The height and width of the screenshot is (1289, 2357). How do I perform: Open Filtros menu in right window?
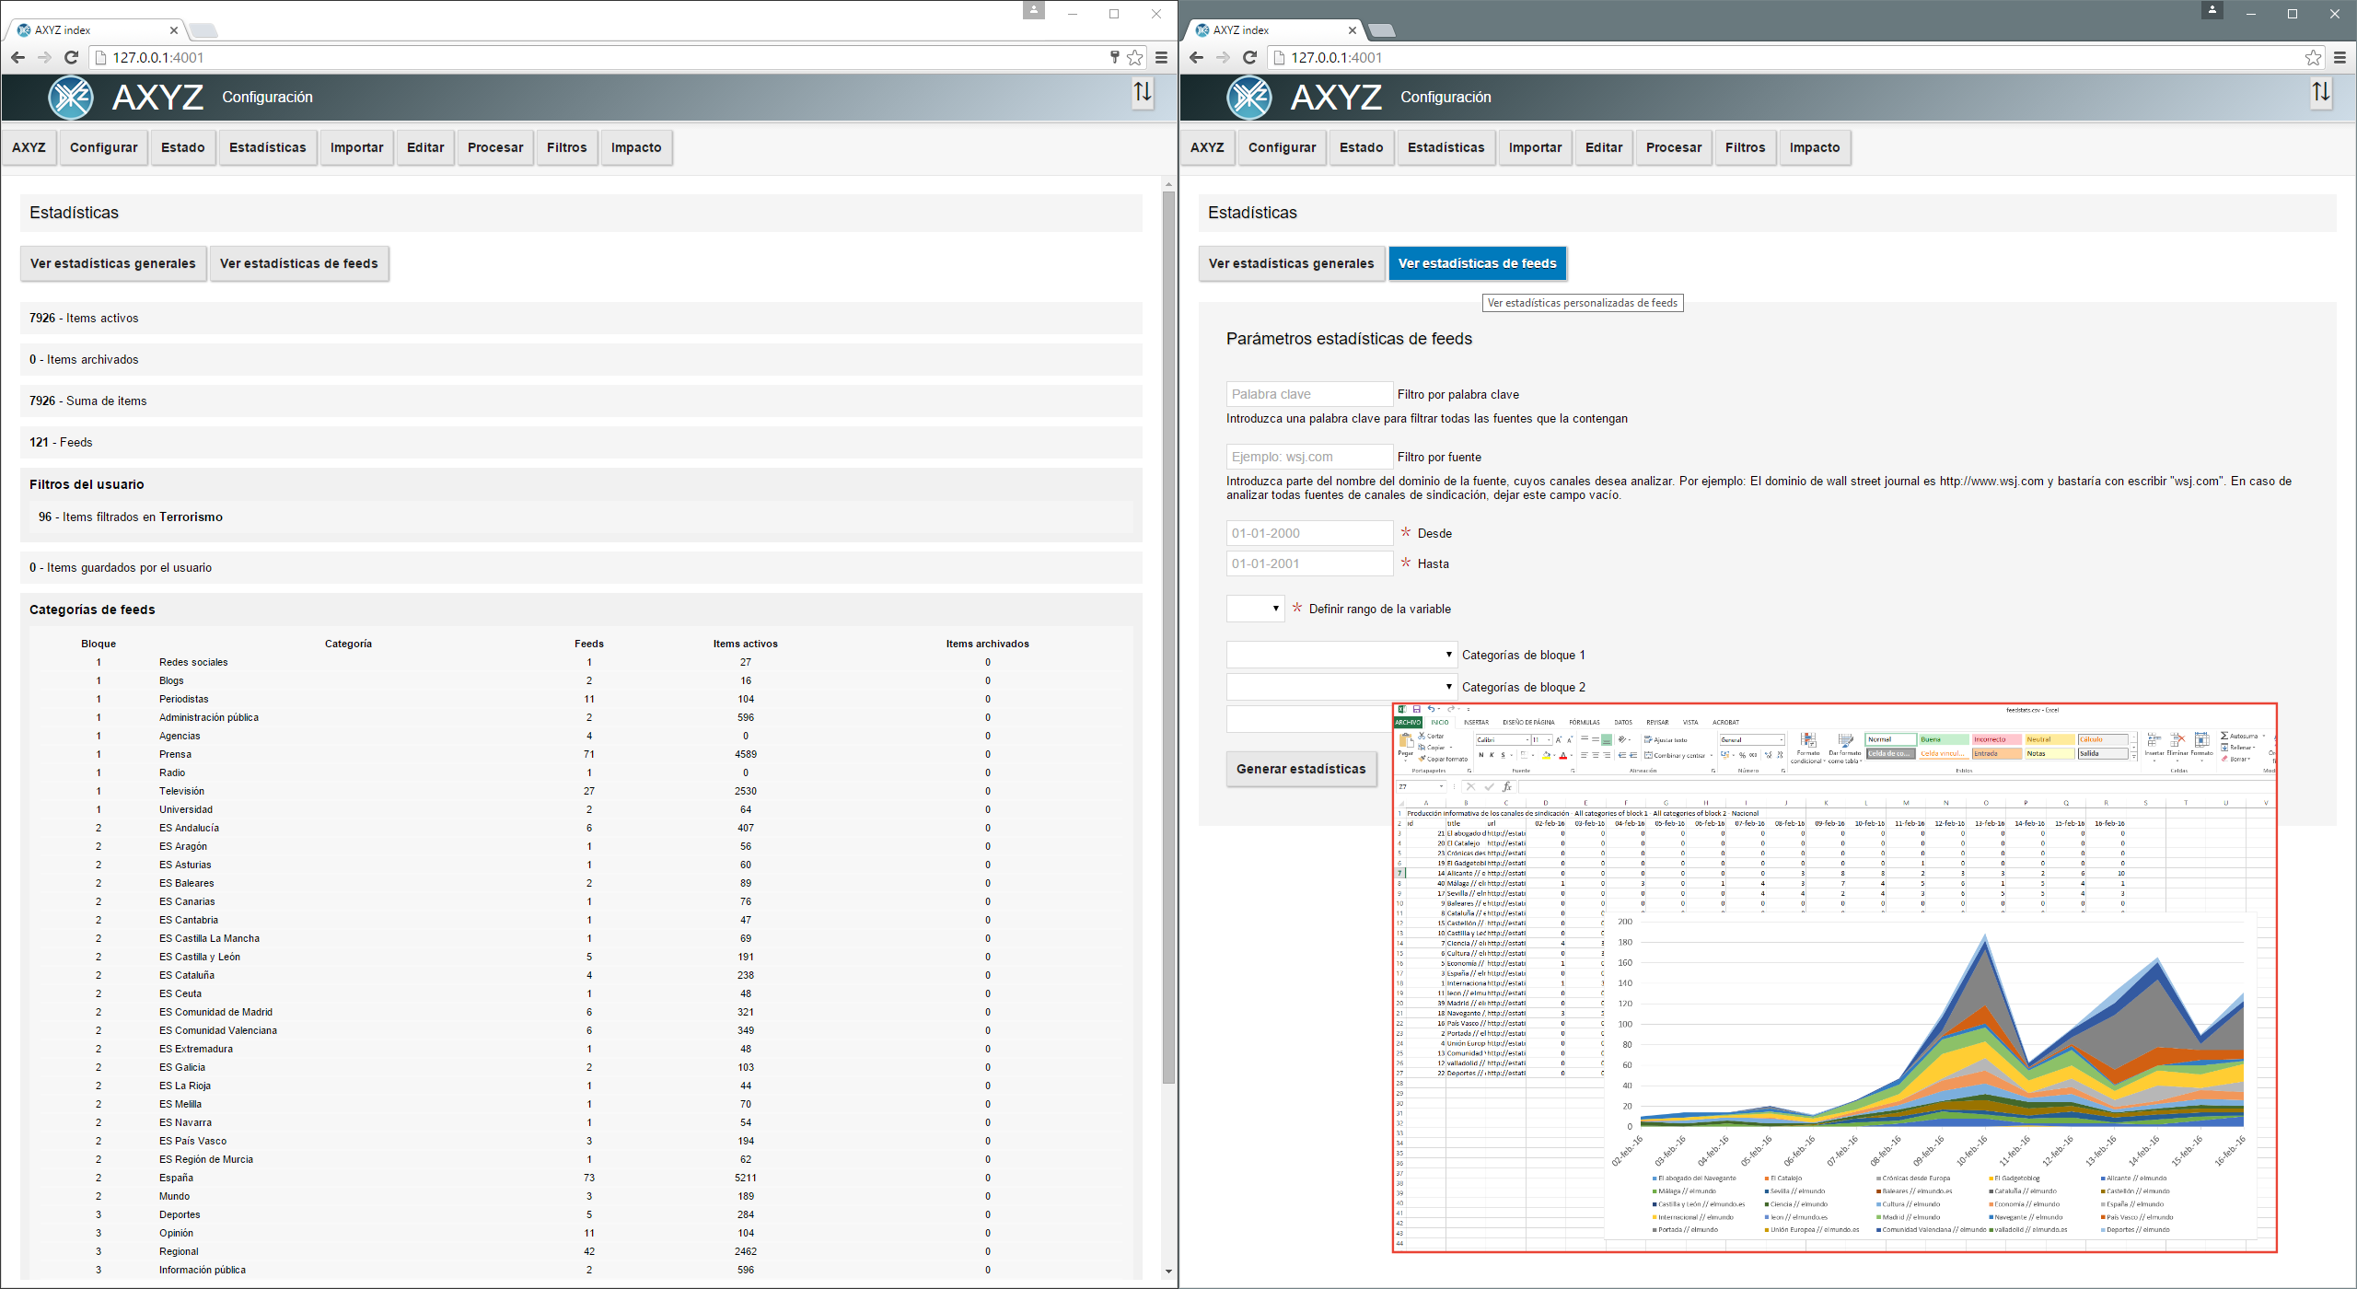[x=1745, y=147]
